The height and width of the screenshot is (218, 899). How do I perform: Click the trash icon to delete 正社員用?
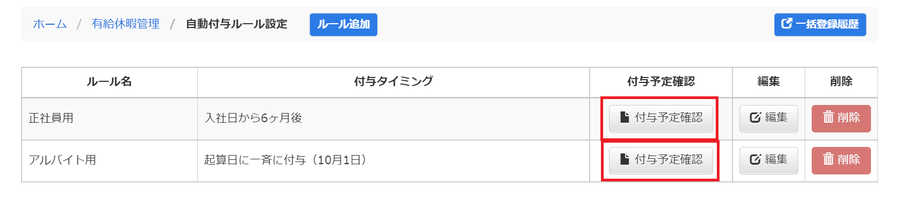828,117
